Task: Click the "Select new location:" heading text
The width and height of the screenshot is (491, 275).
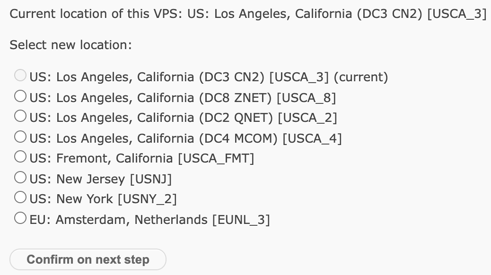Action: click(70, 45)
